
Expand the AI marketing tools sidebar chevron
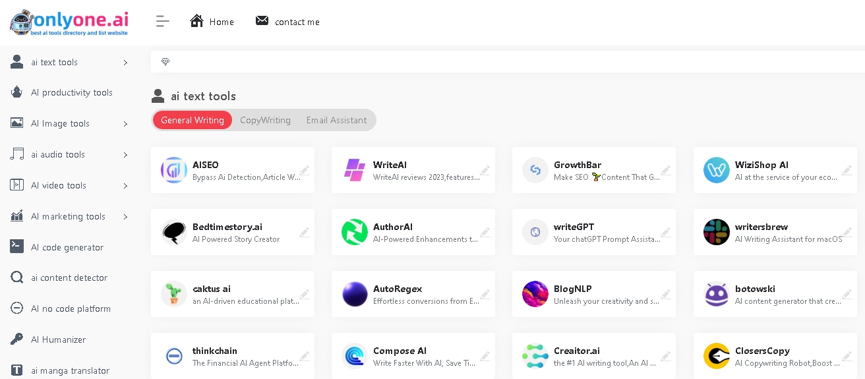pyautogui.click(x=125, y=216)
